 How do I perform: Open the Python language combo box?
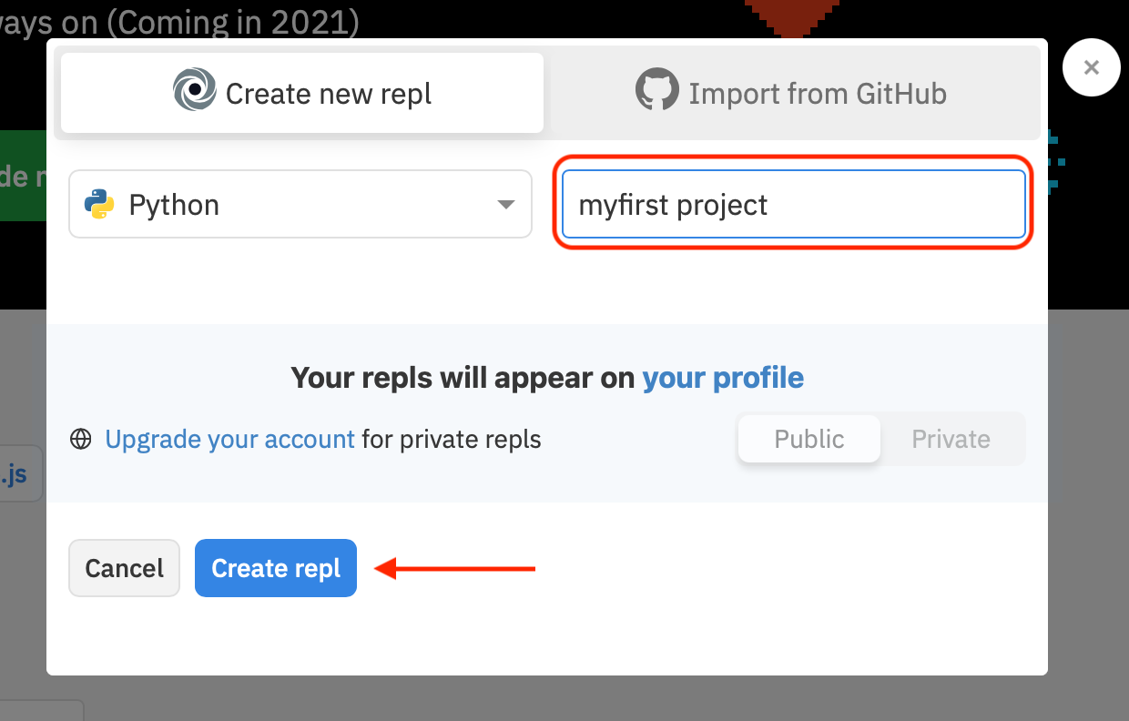tap(300, 205)
